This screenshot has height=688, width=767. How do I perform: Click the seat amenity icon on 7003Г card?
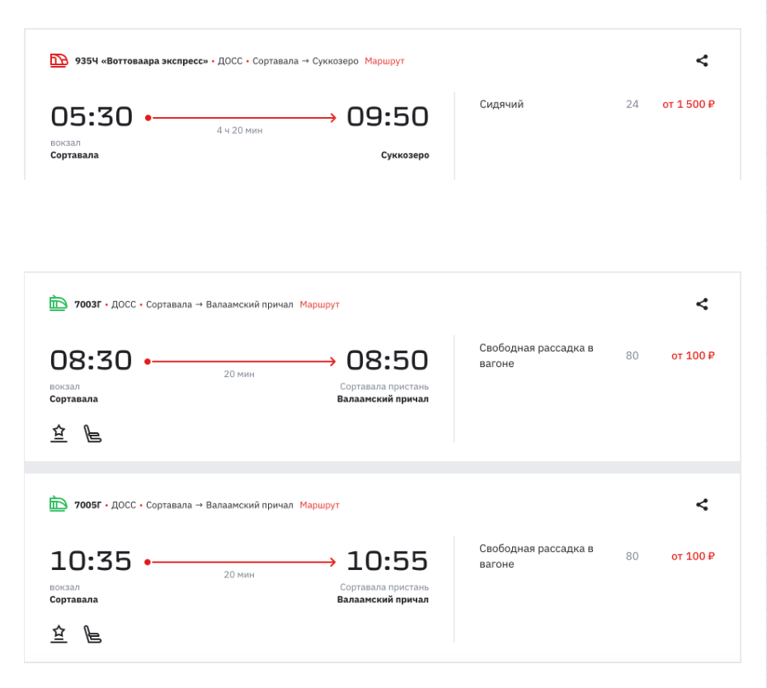(x=93, y=431)
